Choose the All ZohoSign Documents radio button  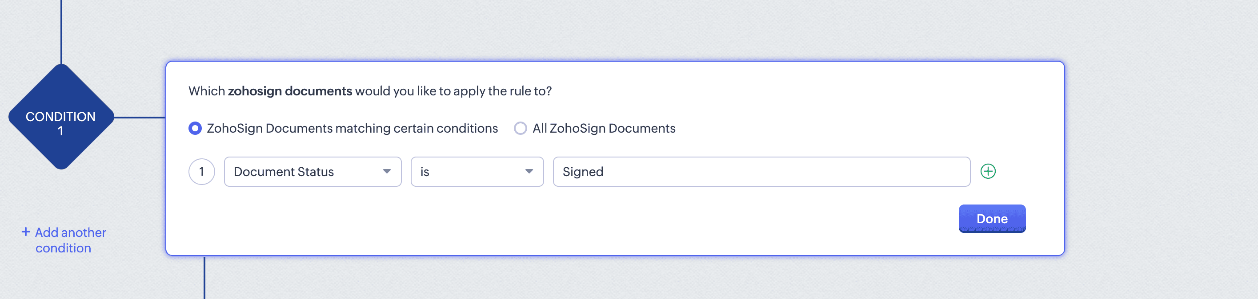pyautogui.click(x=520, y=129)
